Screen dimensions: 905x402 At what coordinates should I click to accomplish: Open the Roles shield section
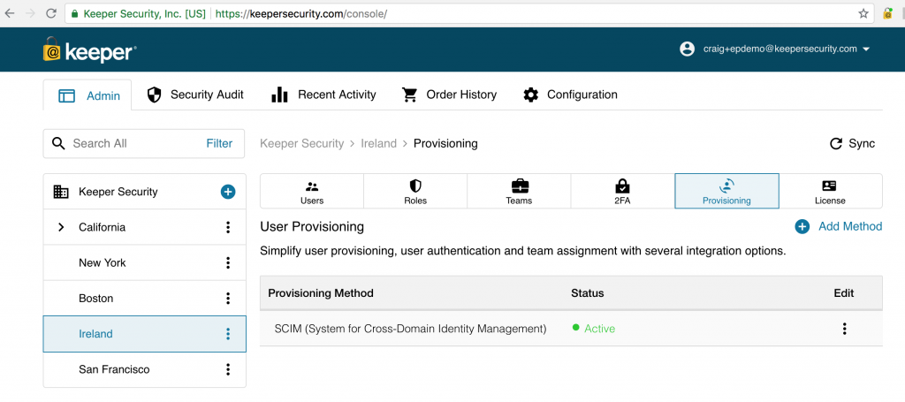pyautogui.click(x=415, y=192)
